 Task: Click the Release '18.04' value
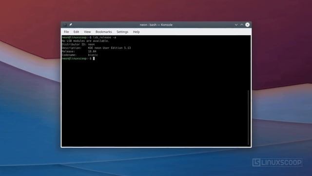[x=92, y=51]
